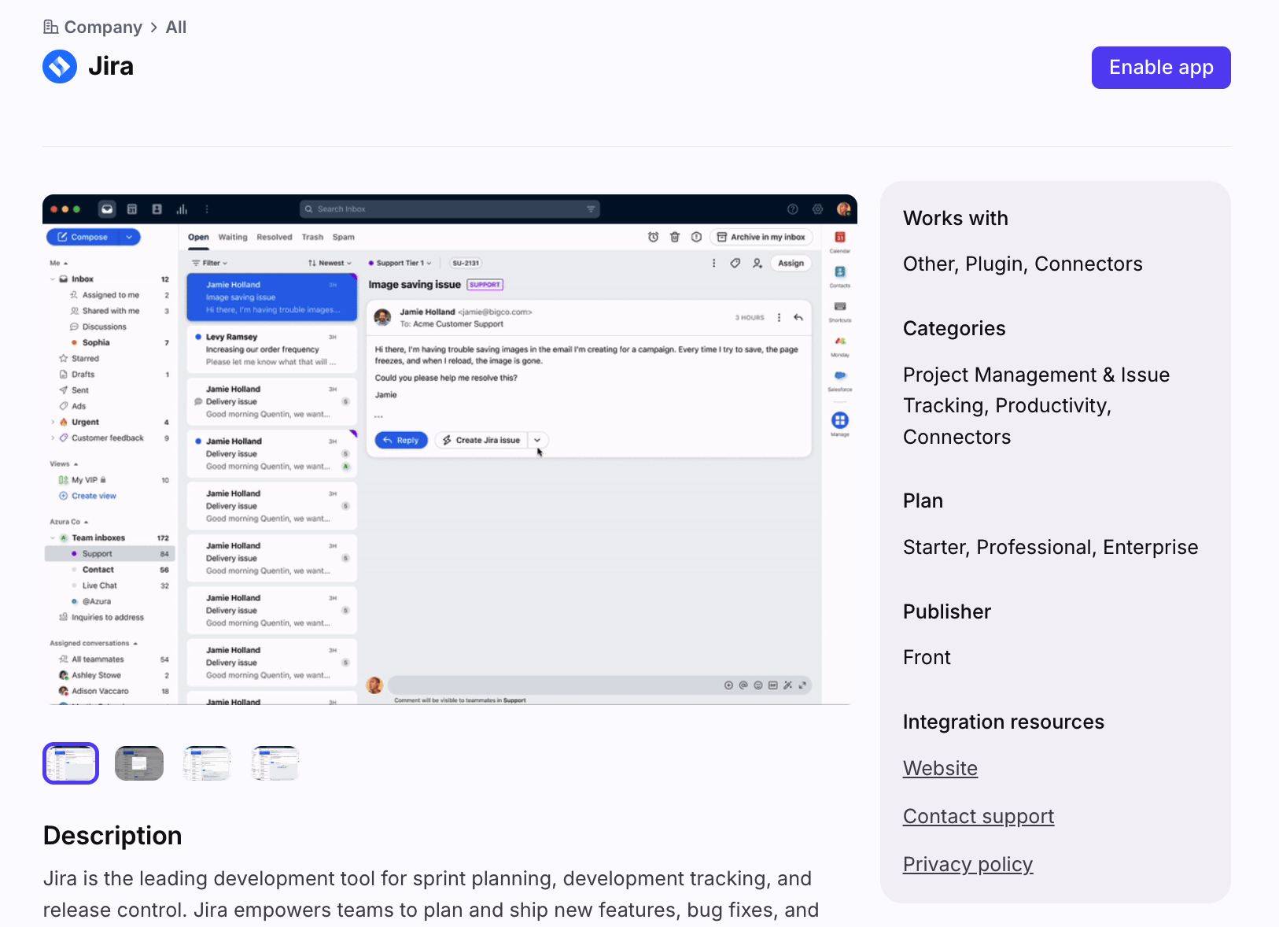Click the Jira page title text
This screenshot has width=1279, height=927.
click(111, 66)
